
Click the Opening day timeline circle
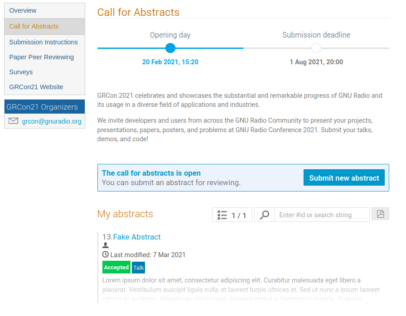(170, 48)
